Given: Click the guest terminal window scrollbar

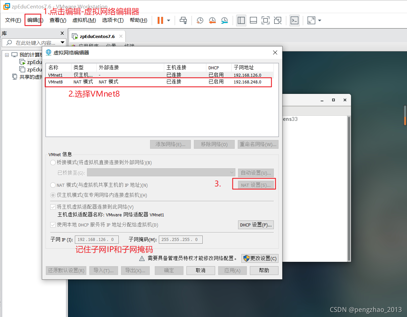Looking at the screenshot, I should 349,188.
